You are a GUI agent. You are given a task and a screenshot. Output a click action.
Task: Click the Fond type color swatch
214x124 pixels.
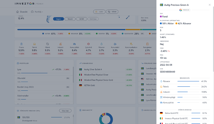pos(161,16)
